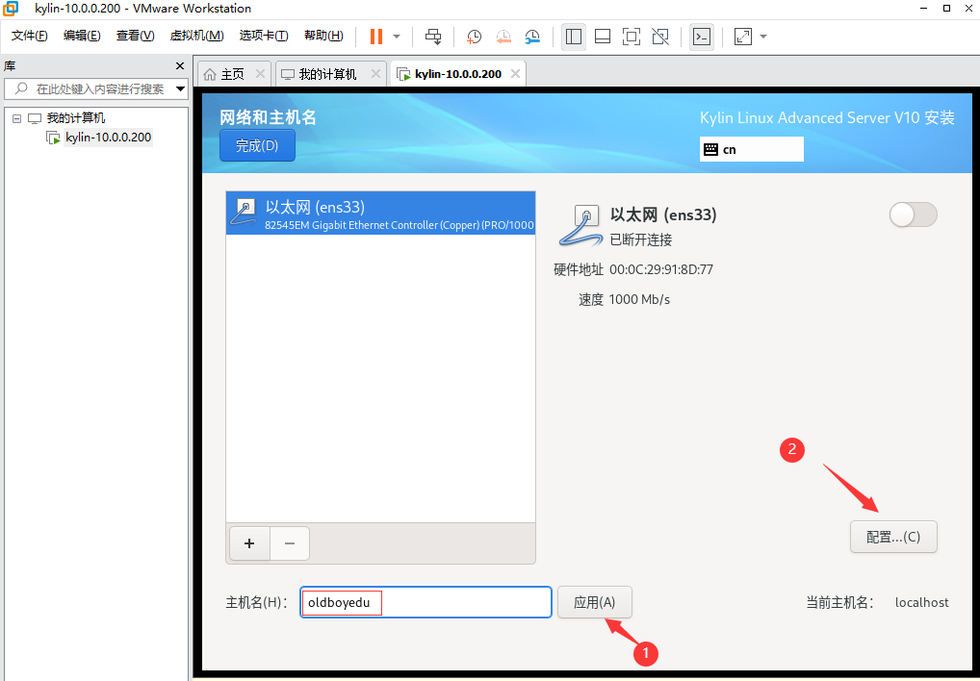This screenshot has height=681, width=980.
Task: Open the 查看(V) menu
Action: point(135,36)
